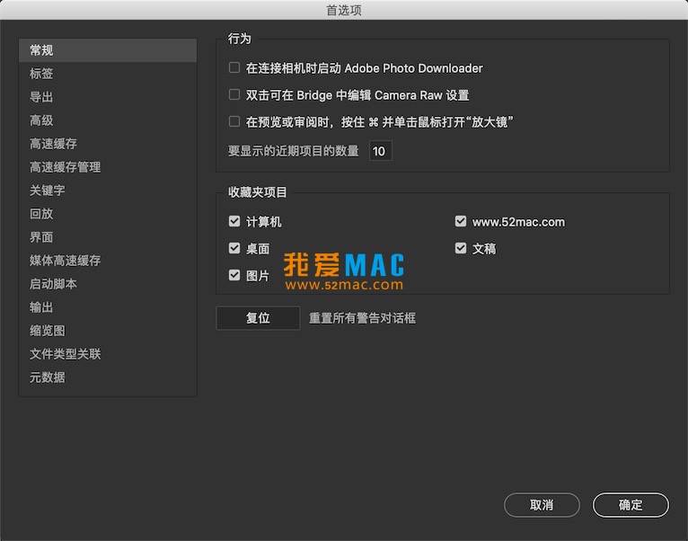Select the 常规 preferences category
The width and height of the screenshot is (688, 541).
(108, 50)
